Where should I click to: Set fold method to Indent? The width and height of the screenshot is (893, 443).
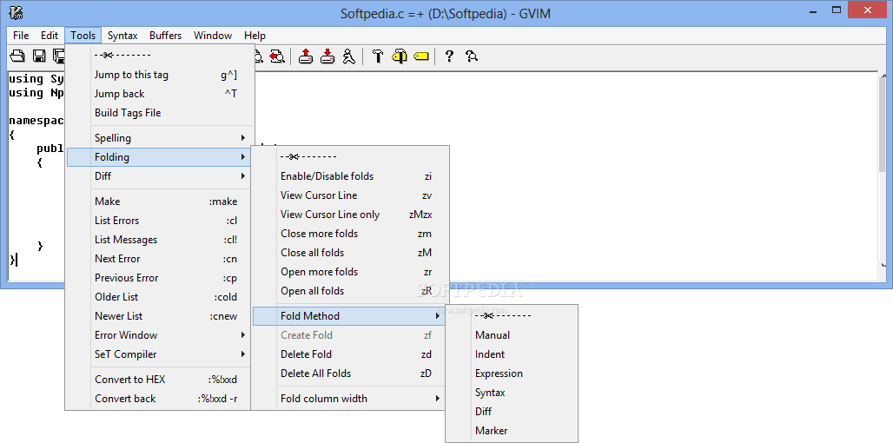tap(512, 354)
